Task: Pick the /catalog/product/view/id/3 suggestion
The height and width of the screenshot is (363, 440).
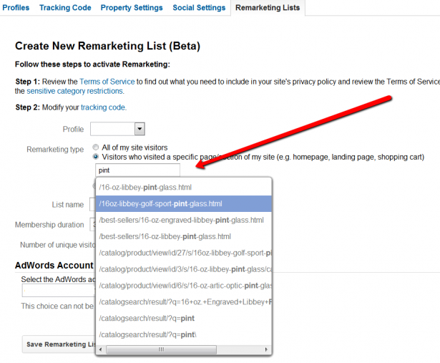Action: pyautogui.click(x=184, y=269)
